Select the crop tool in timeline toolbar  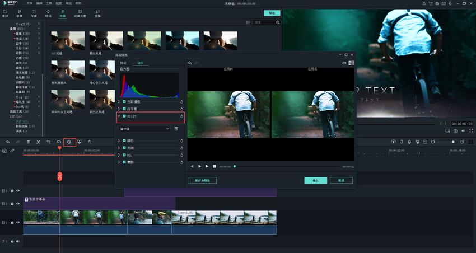pyautogui.click(x=49, y=142)
